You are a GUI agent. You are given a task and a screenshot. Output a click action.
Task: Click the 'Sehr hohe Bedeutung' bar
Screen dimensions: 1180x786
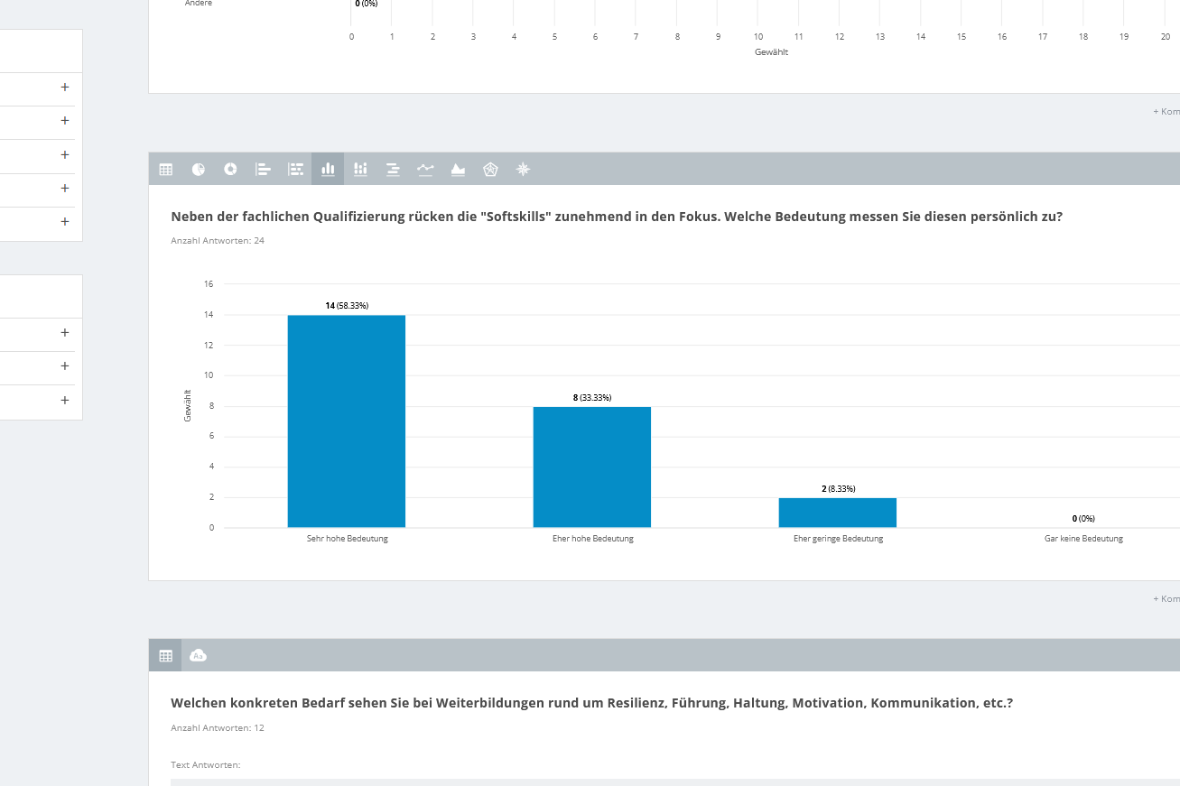click(347, 421)
